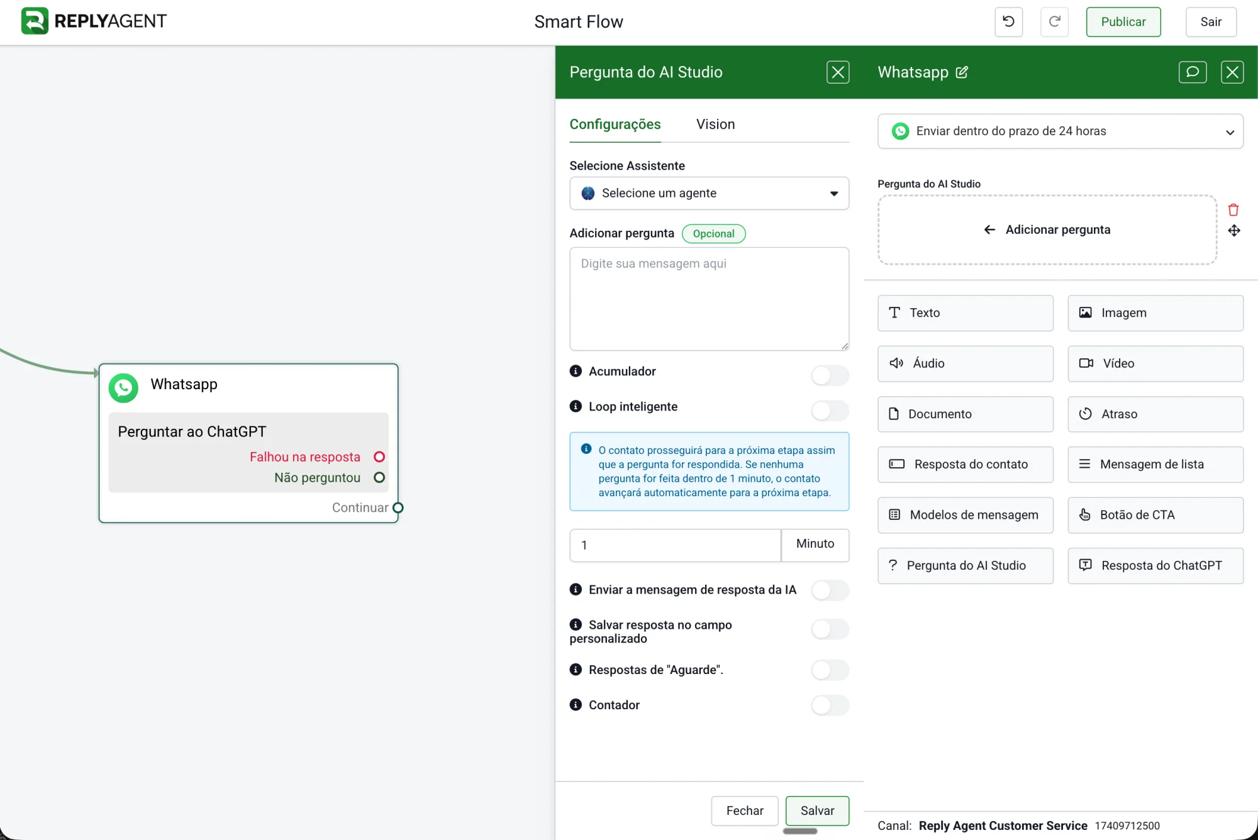Edit the Whatsapp step name pencil icon
This screenshot has height=840, width=1258.
(962, 72)
